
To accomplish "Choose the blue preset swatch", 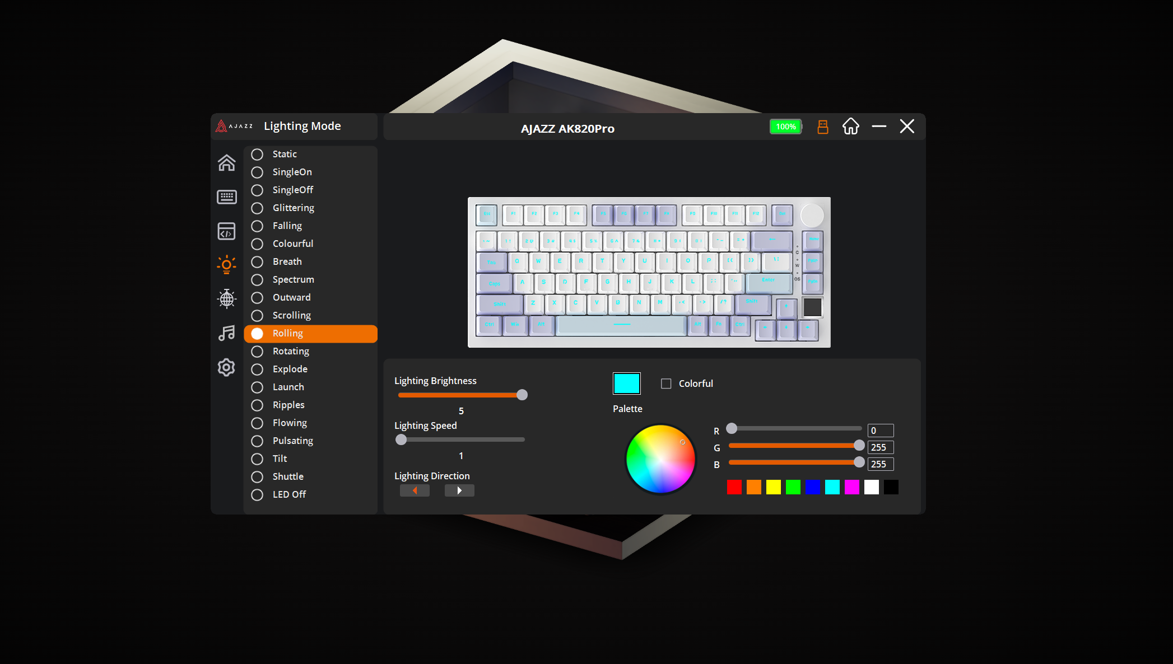I will point(813,487).
